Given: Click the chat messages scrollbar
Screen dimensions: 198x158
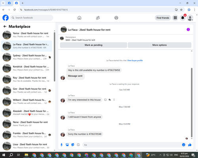Looking at the screenshot, I should [192, 103].
